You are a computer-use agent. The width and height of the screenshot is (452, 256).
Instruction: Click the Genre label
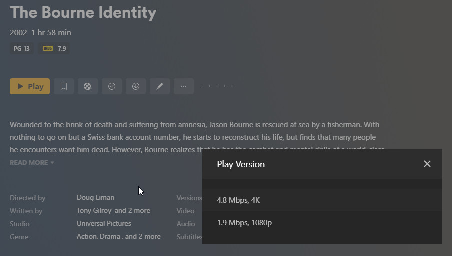pos(19,237)
